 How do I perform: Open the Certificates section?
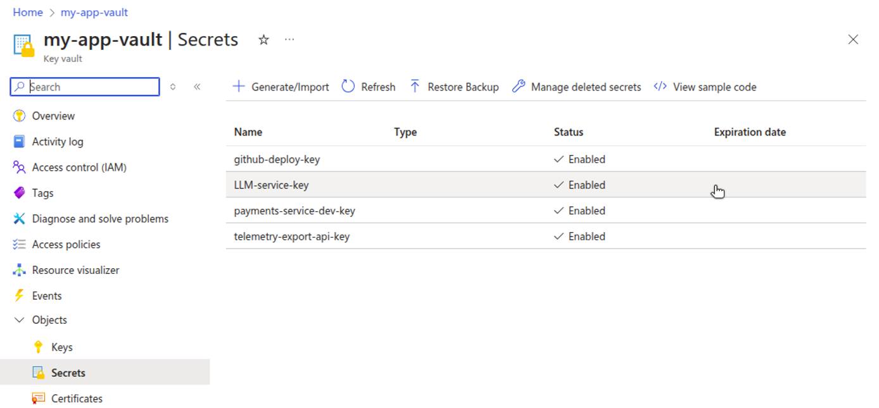[x=76, y=398]
